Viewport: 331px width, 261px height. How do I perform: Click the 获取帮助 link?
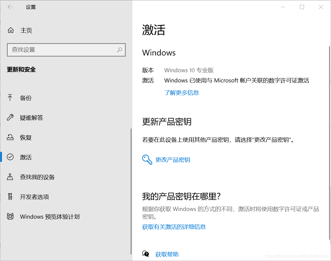[167, 254]
